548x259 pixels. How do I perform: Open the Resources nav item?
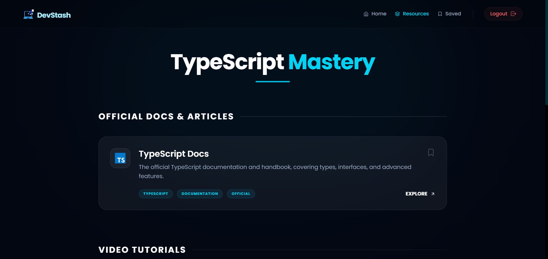pyautogui.click(x=412, y=14)
